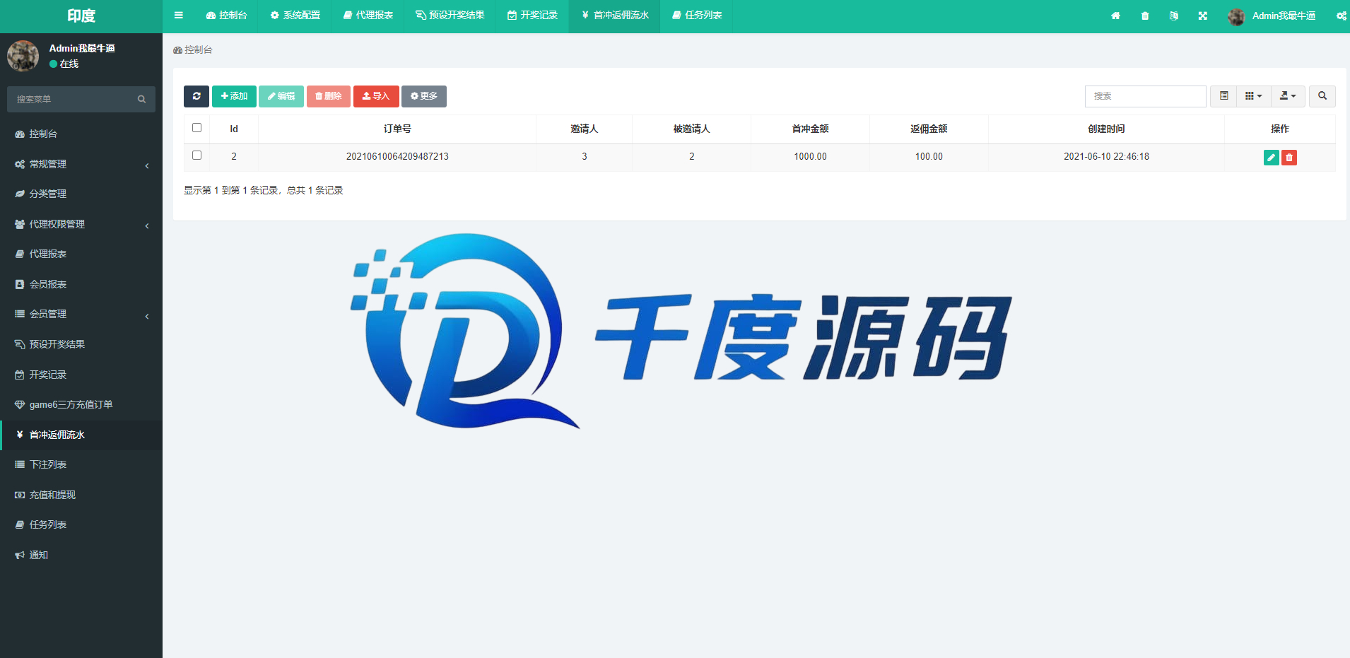Switch to the 开奖记录 top tab
1350x658 pixels.
(532, 16)
